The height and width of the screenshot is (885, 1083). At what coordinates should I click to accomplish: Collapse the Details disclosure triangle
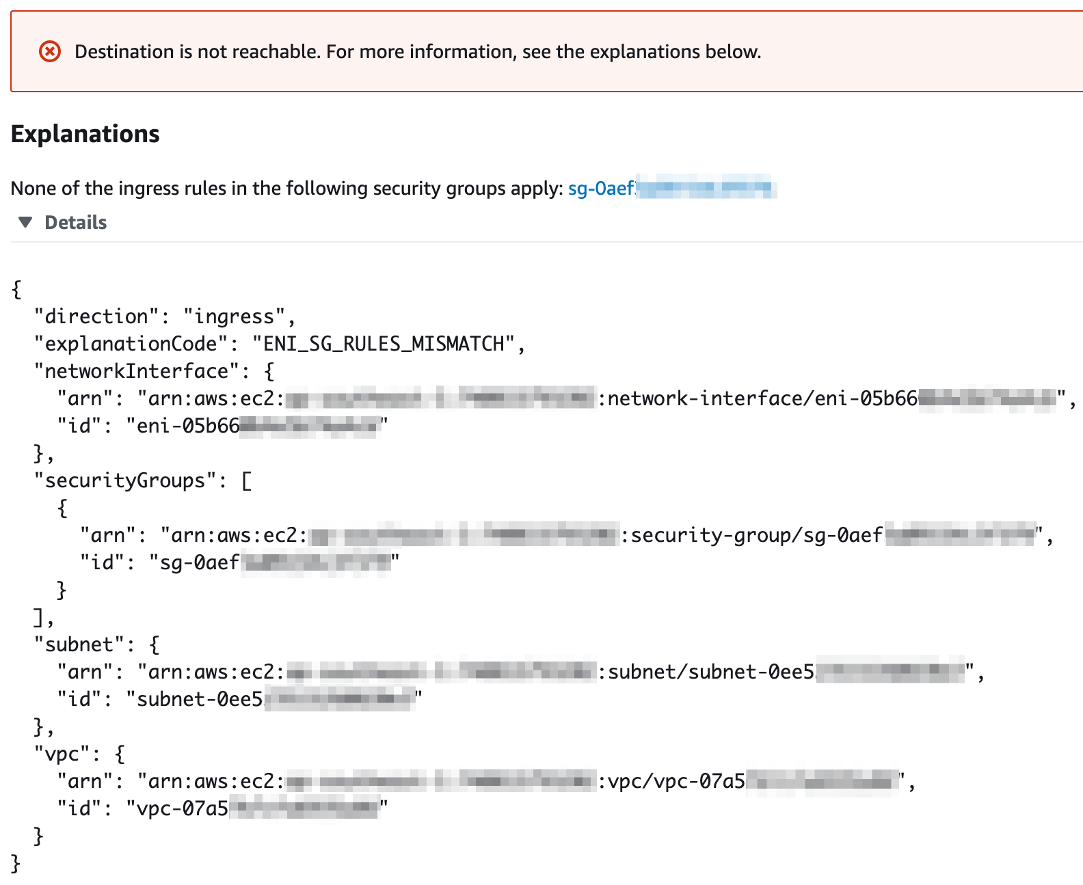tap(25, 222)
